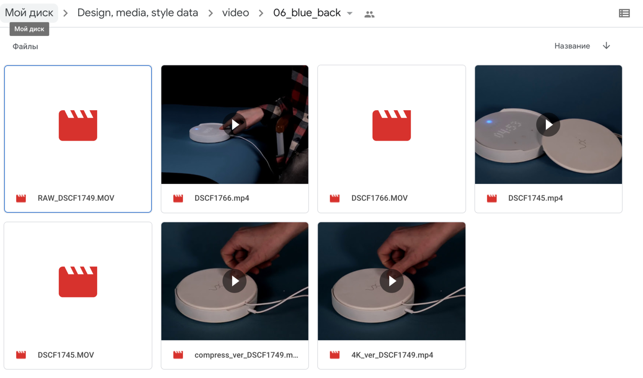
Task: Click small video icon beside DSCF1745.MOV
Action: coord(21,355)
